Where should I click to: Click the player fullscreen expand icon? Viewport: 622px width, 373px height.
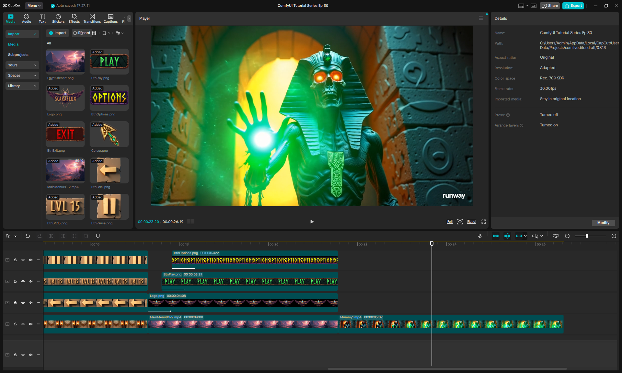tap(484, 222)
